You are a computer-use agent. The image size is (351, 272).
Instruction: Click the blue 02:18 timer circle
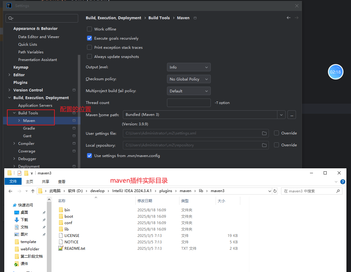pos(335,72)
